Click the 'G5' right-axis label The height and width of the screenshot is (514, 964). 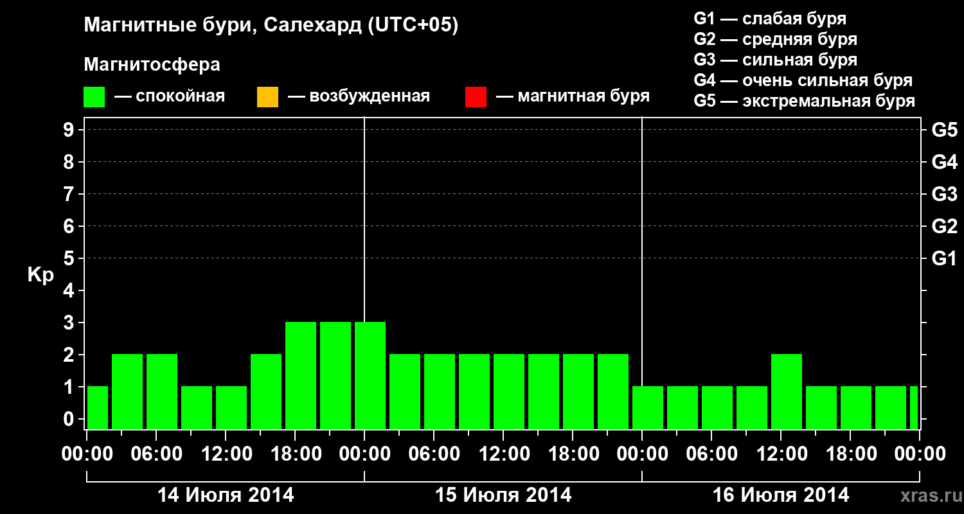click(944, 130)
